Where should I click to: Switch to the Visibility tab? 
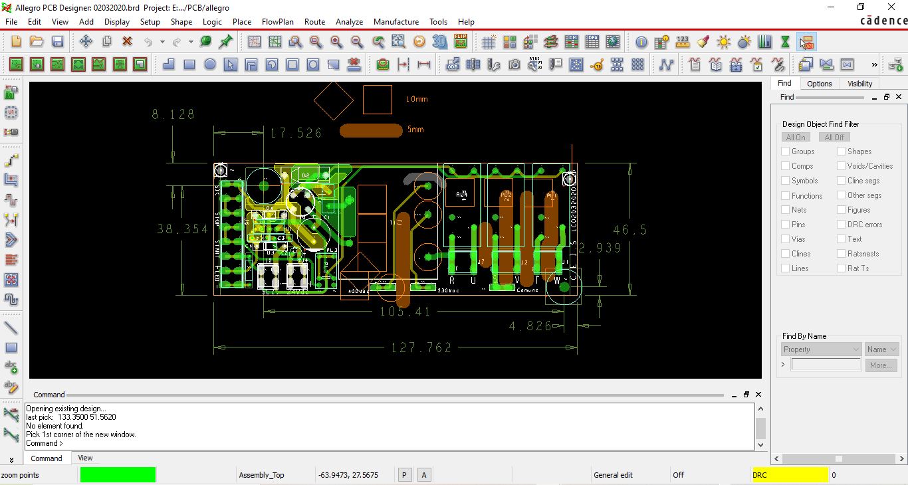pos(859,84)
